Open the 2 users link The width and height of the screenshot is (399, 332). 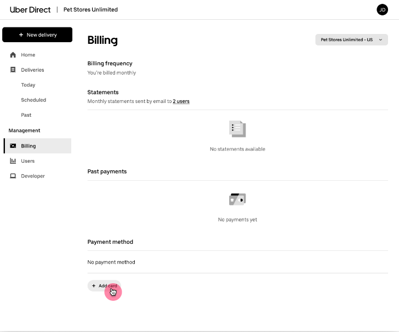pyautogui.click(x=181, y=101)
